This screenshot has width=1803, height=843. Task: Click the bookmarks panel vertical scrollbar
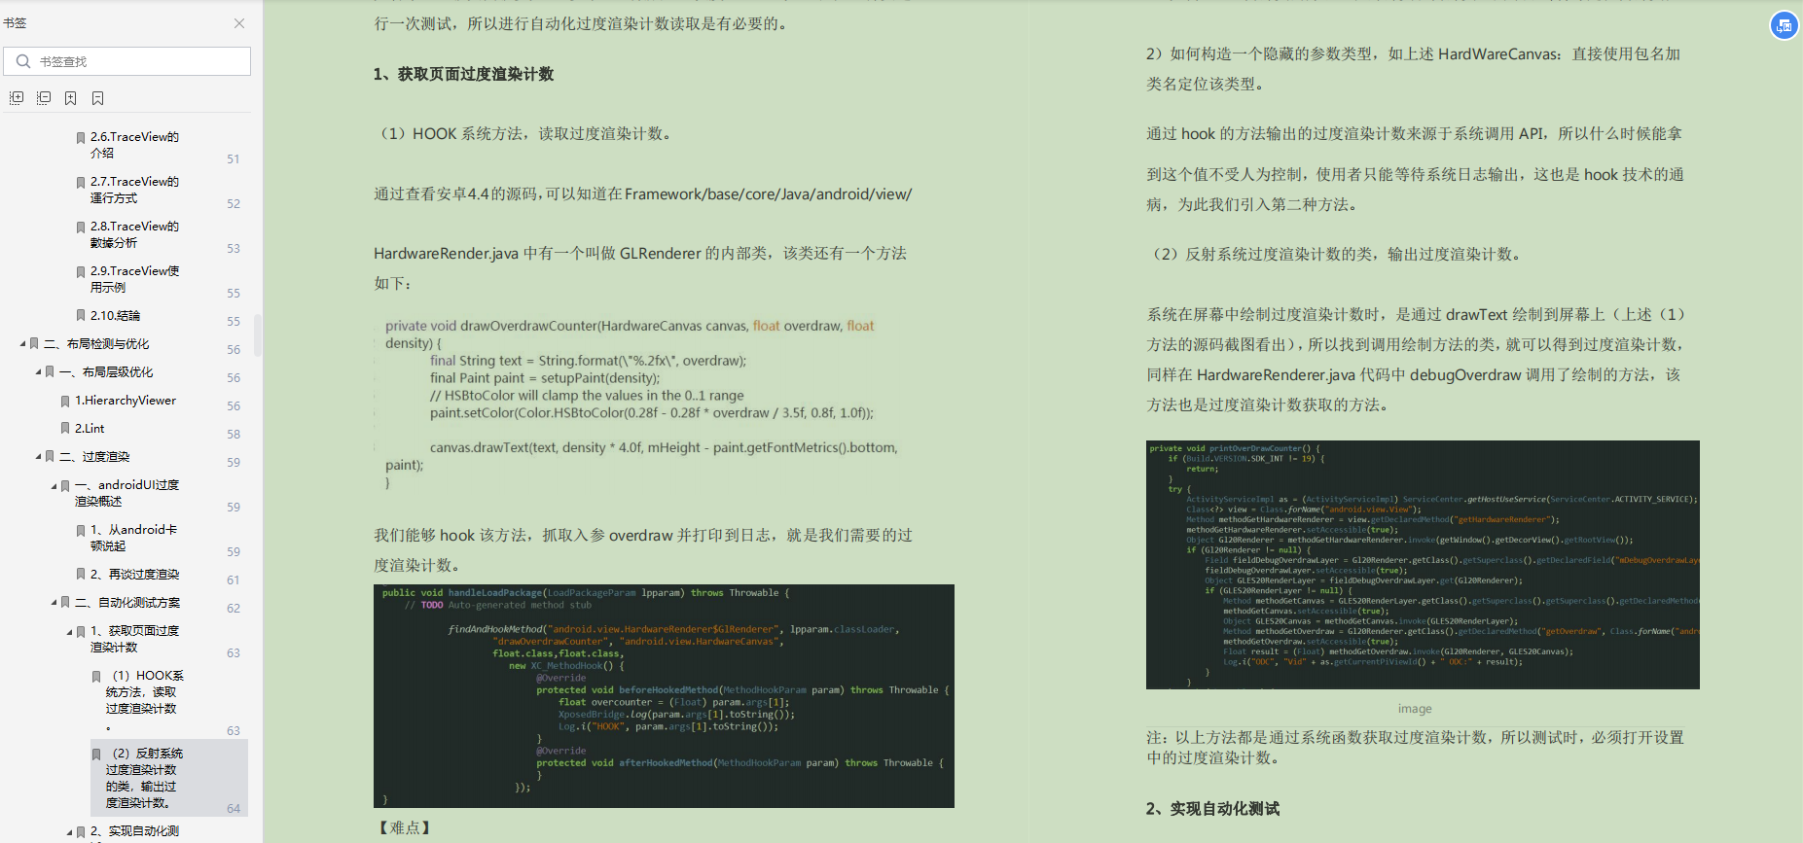pyautogui.click(x=258, y=334)
